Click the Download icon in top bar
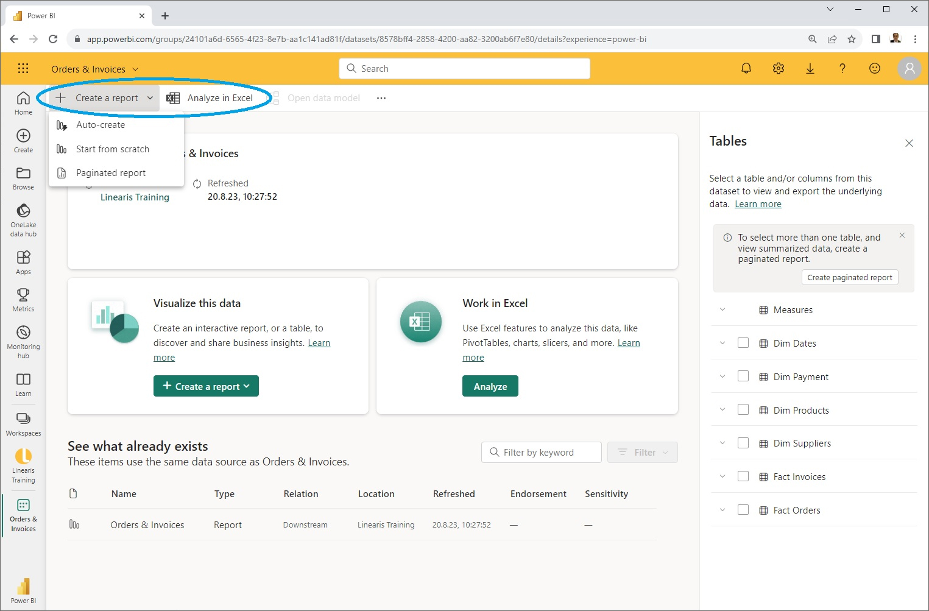Screen dimensions: 929x611 [x=810, y=68]
